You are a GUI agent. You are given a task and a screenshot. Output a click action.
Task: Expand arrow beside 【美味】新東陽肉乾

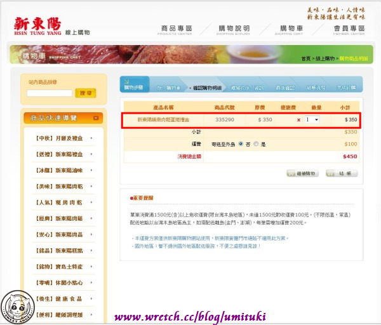click(91, 187)
